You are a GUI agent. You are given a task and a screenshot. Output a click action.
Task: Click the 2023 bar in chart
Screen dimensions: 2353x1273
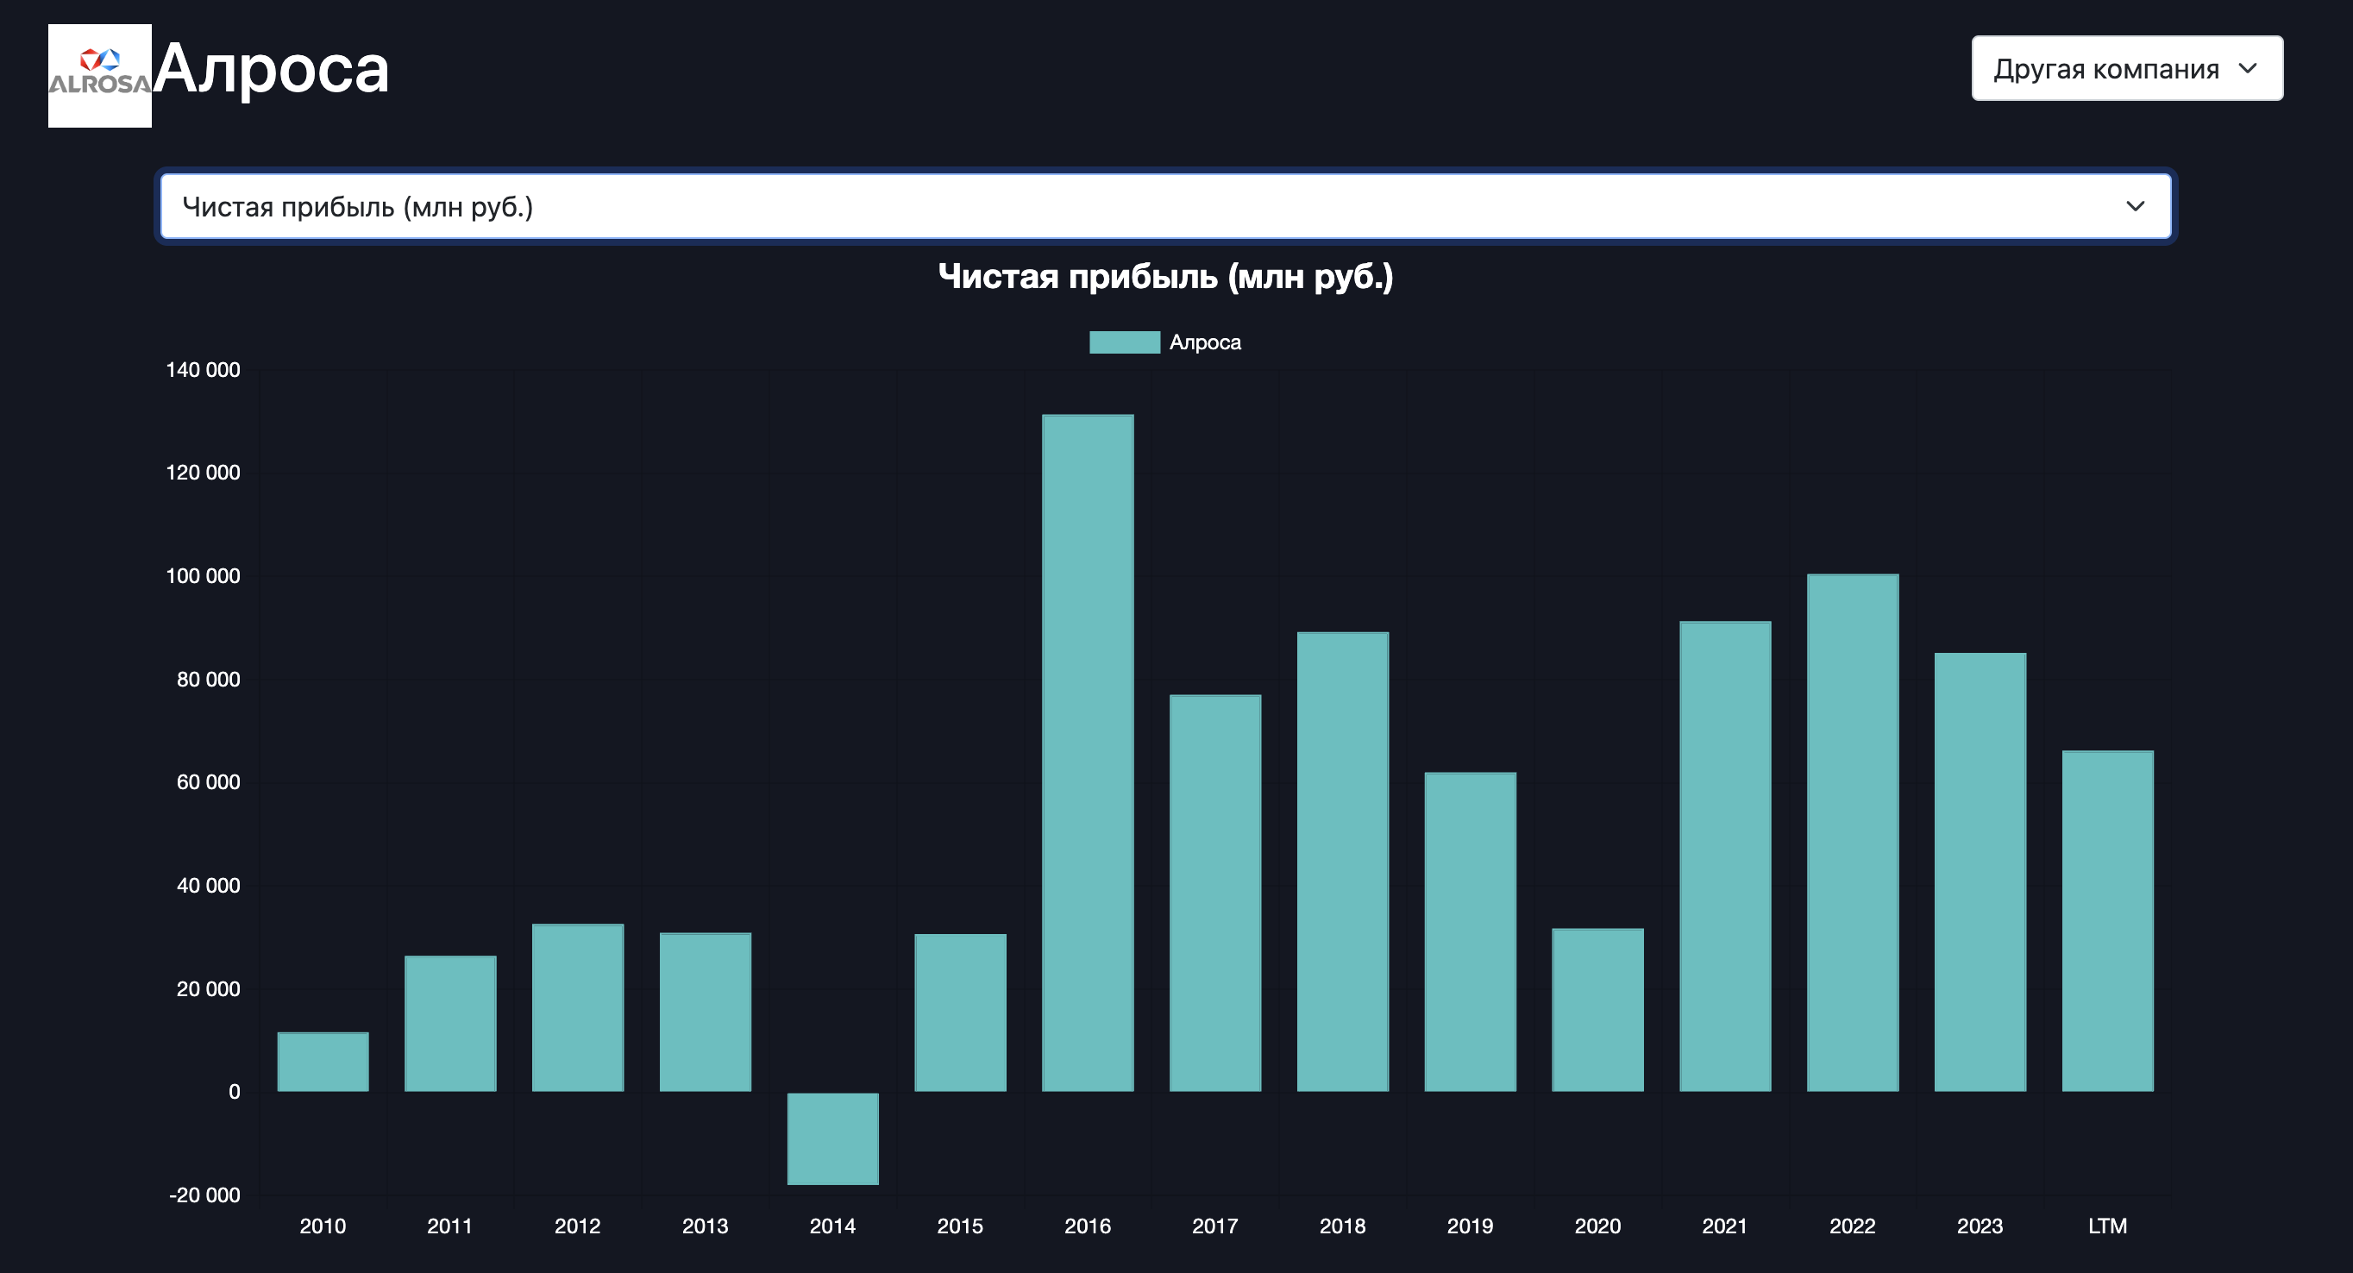pos(1980,872)
